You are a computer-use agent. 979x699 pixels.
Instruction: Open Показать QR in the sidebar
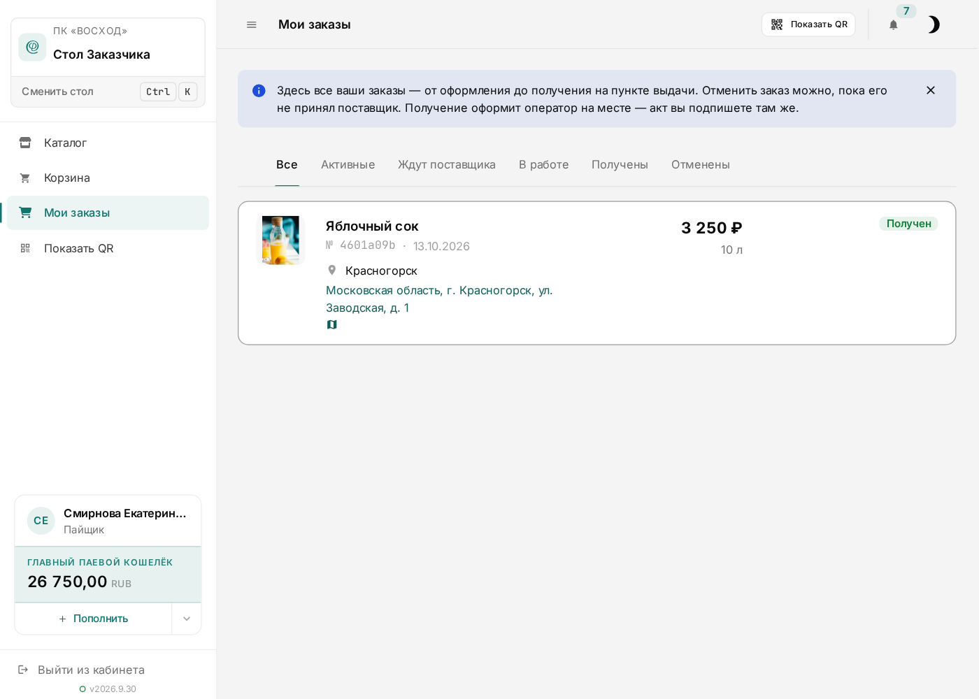(108, 248)
